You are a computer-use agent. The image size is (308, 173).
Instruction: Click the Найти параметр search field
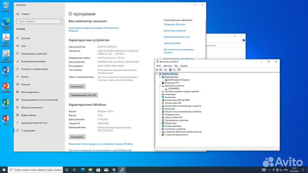click(x=39, y=21)
